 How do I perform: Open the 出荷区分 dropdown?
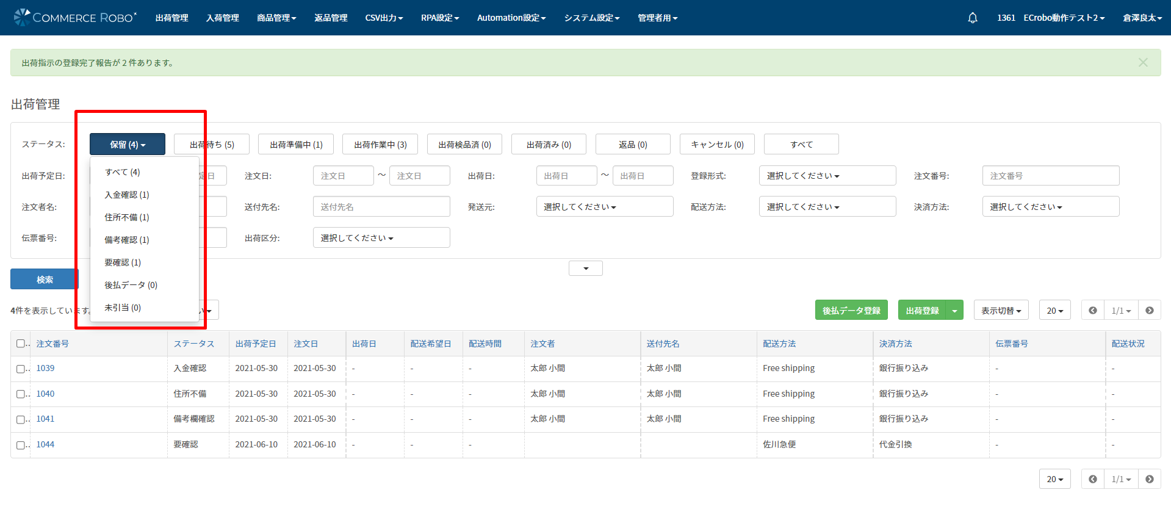pos(381,238)
